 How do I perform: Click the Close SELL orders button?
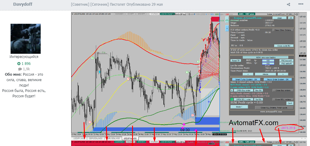(283, 99)
